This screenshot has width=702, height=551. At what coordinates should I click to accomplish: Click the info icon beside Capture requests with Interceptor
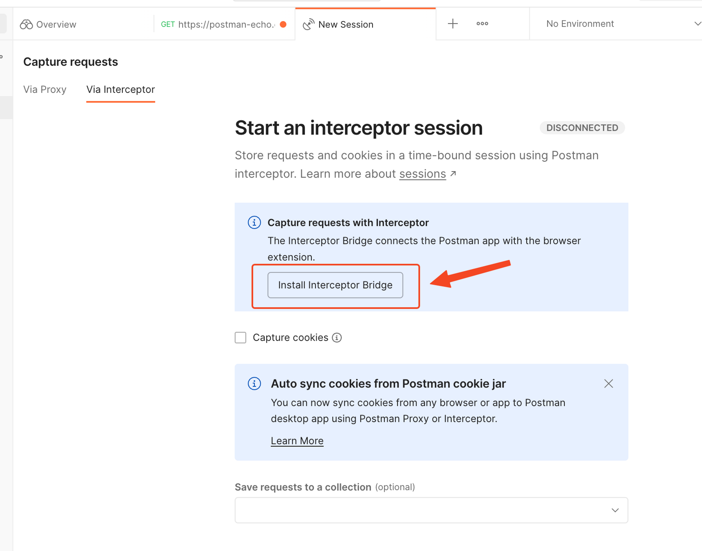[x=254, y=222]
